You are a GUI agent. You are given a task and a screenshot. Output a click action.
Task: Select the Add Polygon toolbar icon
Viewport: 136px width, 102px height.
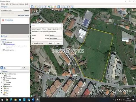pyautogui.click(x=38, y=7)
